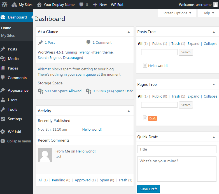Screen dimensions: 219x194
Task: Click the WordPress logo in admin bar
Action: pos(4,4)
